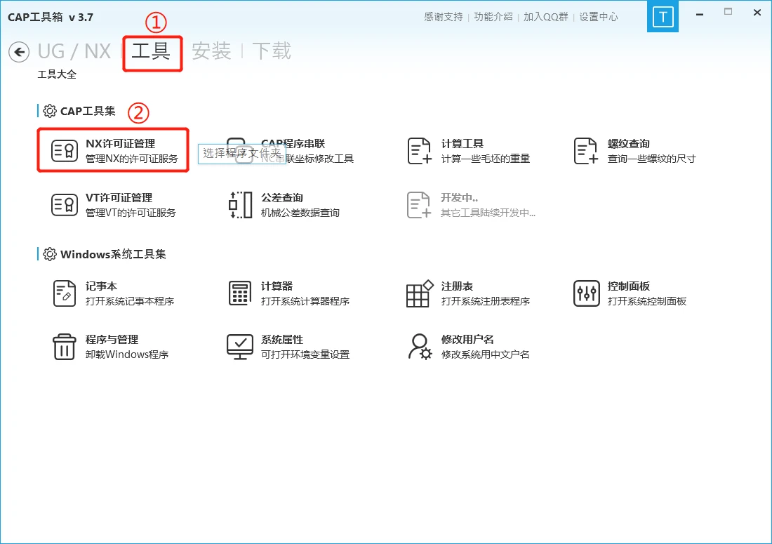Click CAP工具箱 v 3.7 title
Screen dimensions: 772x544
click(x=51, y=17)
